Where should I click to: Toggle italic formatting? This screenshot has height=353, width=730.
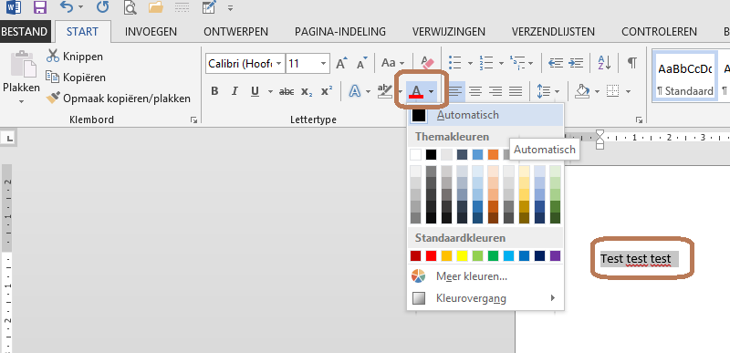(x=235, y=91)
